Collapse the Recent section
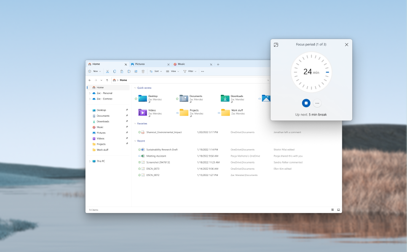This screenshot has height=252, width=407. [x=135, y=141]
